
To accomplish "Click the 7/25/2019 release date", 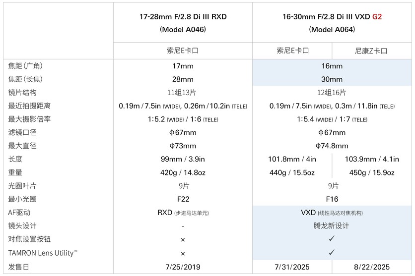I will click(183, 267).
